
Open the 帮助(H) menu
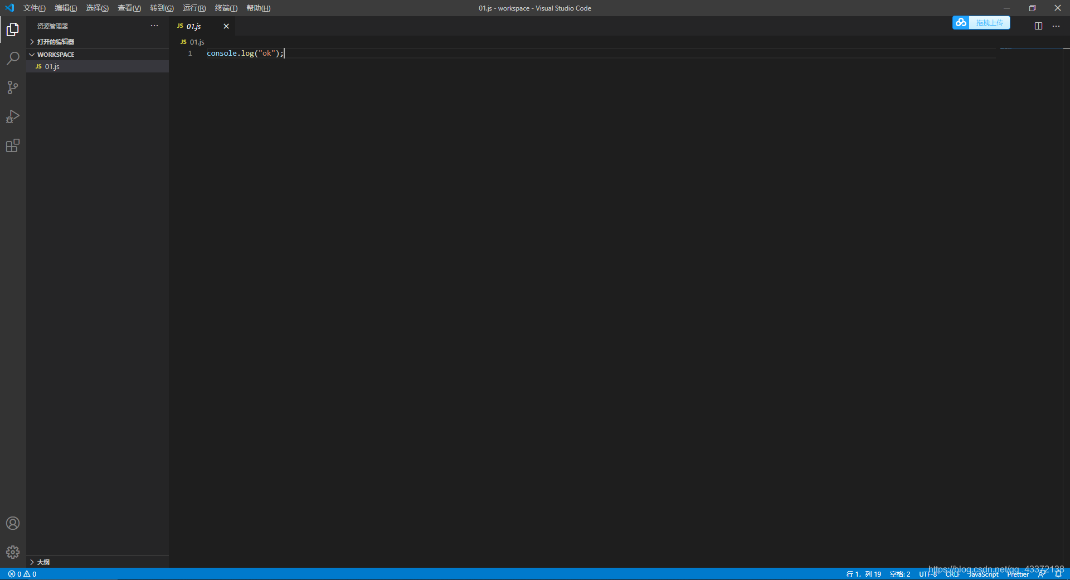258,8
